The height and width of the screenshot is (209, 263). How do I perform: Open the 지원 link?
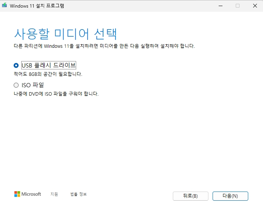[54, 194]
